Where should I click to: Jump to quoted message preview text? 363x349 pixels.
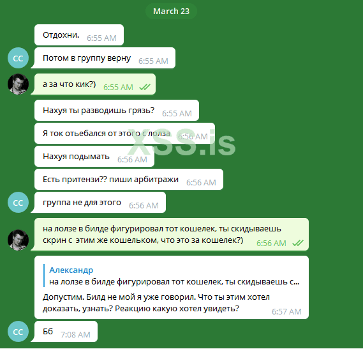coord(174,282)
